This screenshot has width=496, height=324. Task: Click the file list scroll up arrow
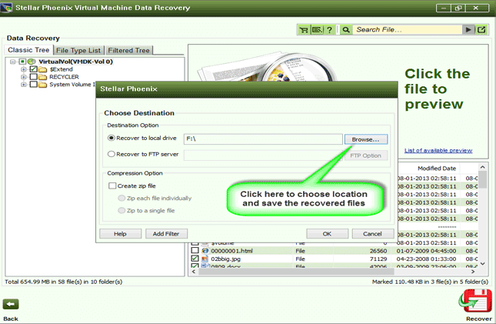(x=482, y=167)
